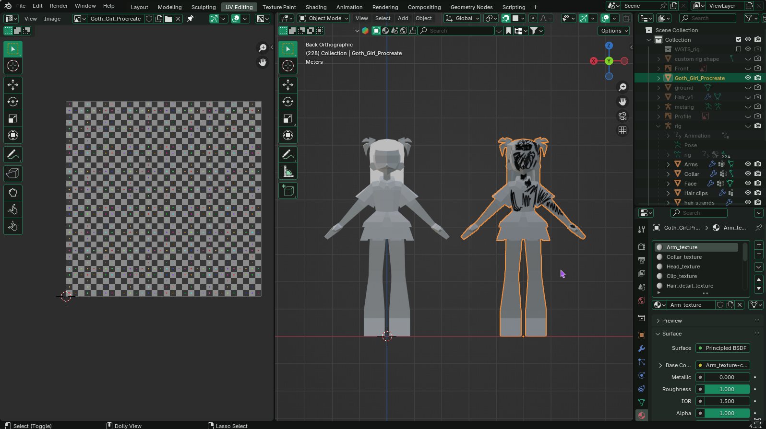The image size is (766, 429).
Task: Open the Image menu in UV editor
Action: pyautogui.click(x=52, y=19)
